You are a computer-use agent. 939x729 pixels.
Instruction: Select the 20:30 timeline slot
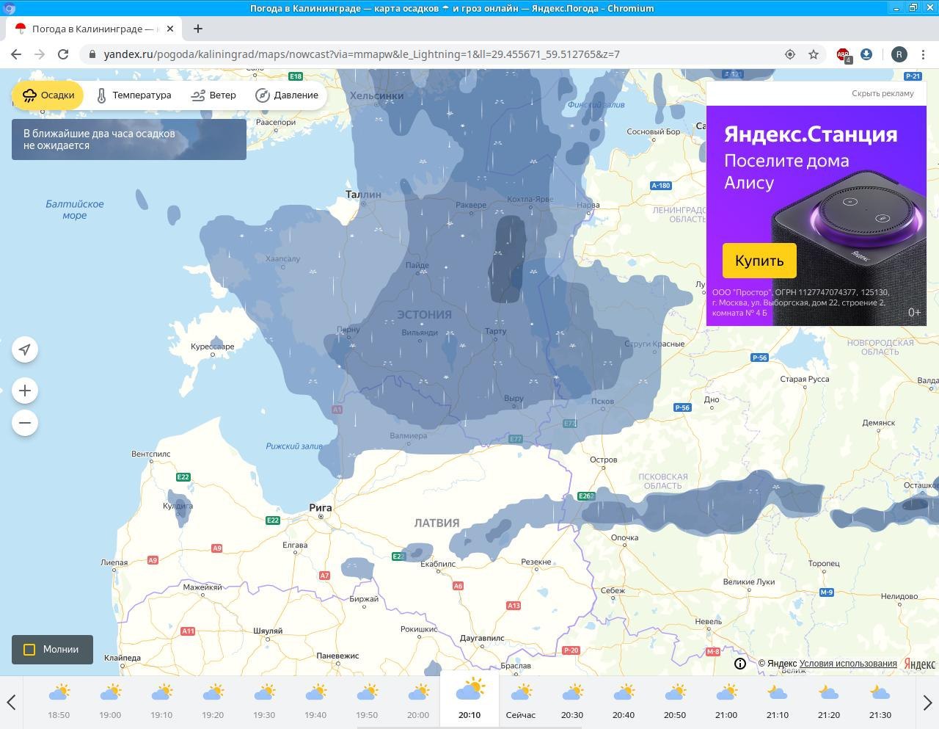572,703
